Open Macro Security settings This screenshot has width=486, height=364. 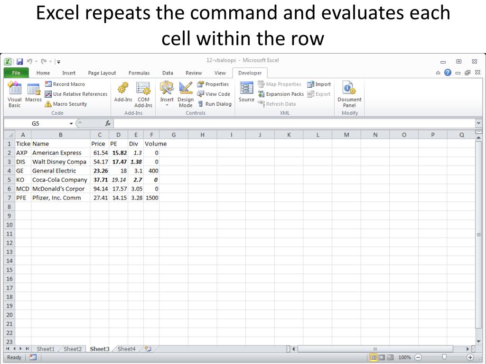(x=65, y=104)
